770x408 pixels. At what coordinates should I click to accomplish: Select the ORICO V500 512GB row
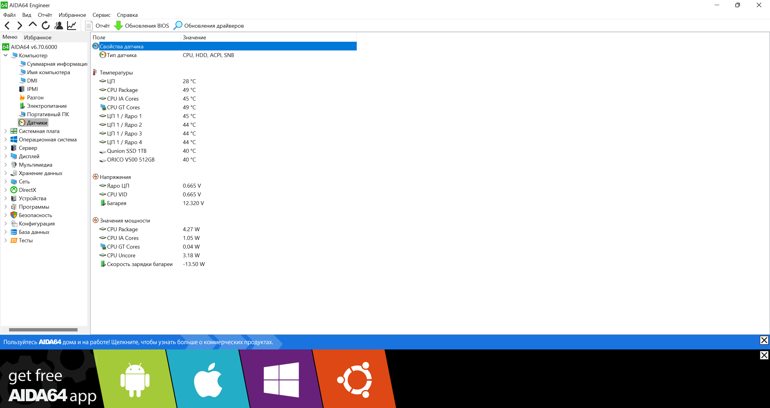coord(224,159)
